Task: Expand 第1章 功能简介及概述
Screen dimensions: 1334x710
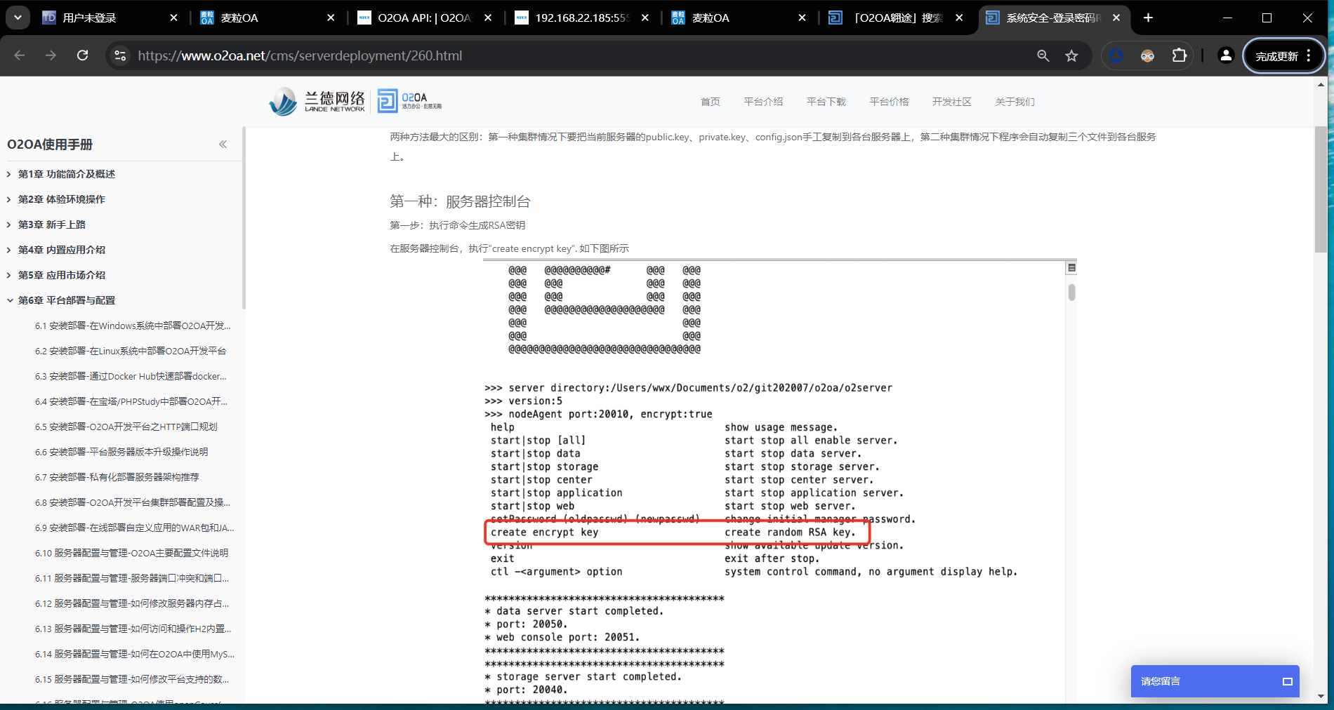Action: (67, 174)
